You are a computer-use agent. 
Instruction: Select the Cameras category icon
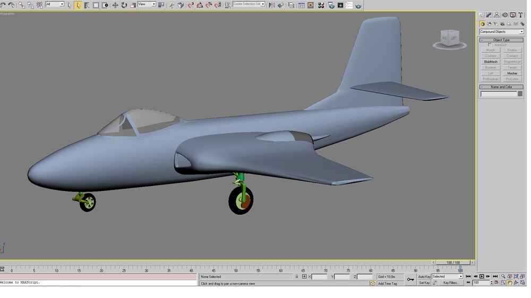tap(502, 24)
